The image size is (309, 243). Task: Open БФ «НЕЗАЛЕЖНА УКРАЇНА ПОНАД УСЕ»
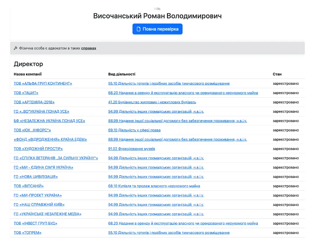coord(50,121)
